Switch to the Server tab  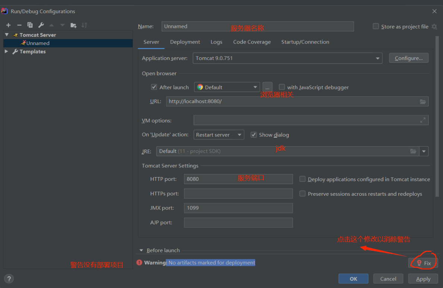[x=151, y=42]
